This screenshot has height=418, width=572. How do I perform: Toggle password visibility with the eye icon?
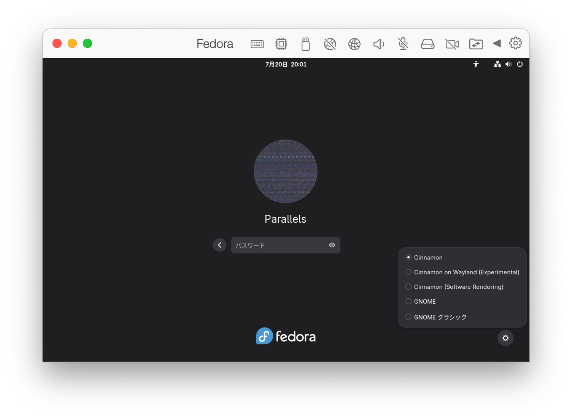point(332,245)
